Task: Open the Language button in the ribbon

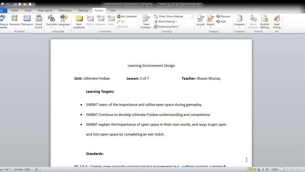Action: [64, 20]
